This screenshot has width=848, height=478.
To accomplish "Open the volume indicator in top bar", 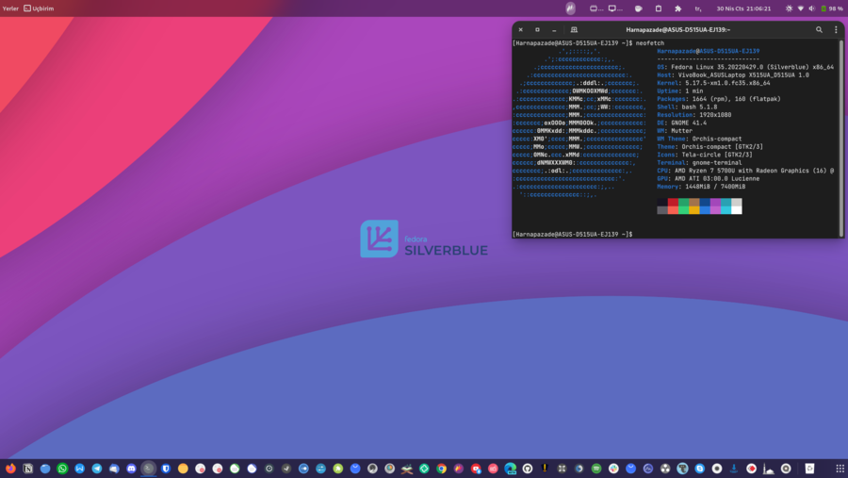I will (x=812, y=8).
